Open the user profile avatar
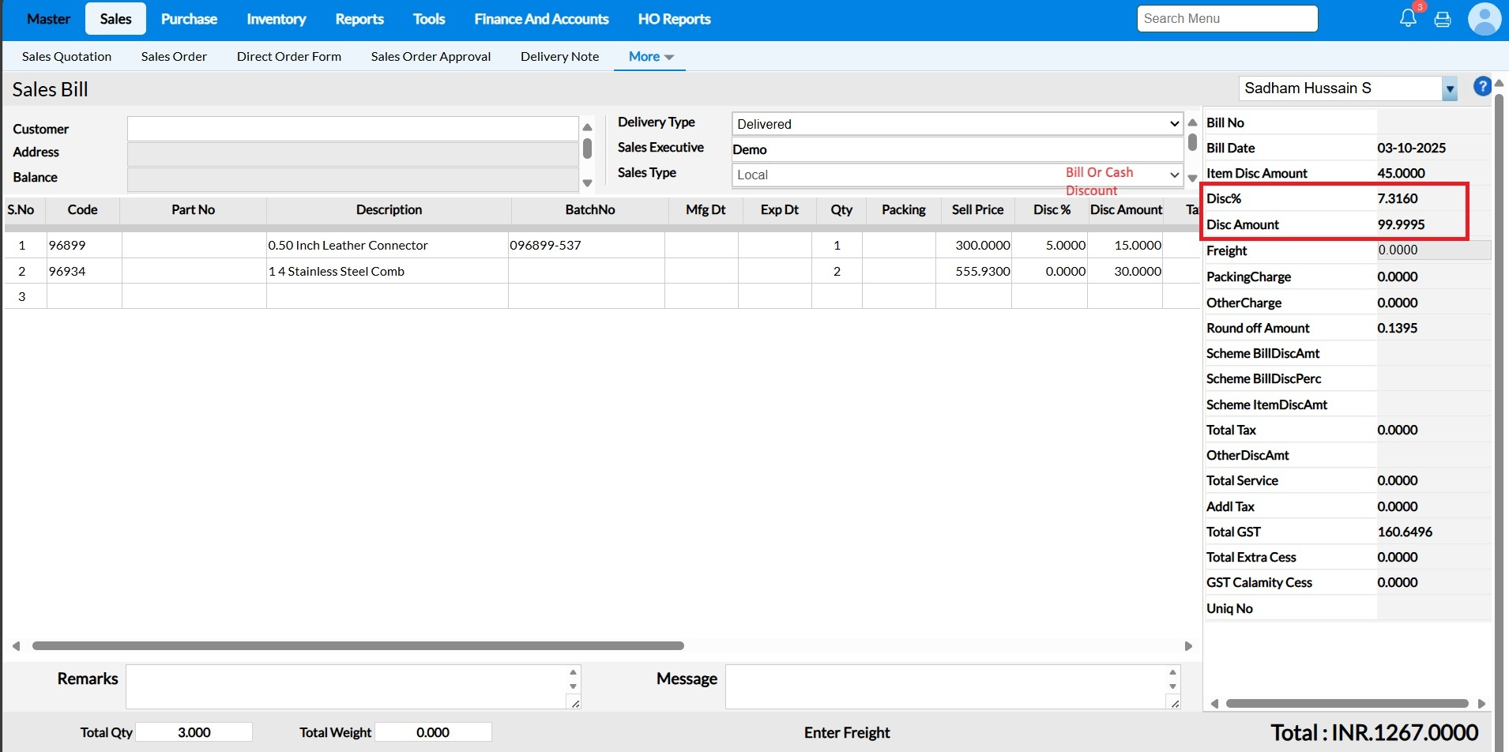The height and width of the screenshot is (752, 1509). [x=1484, y=19]
